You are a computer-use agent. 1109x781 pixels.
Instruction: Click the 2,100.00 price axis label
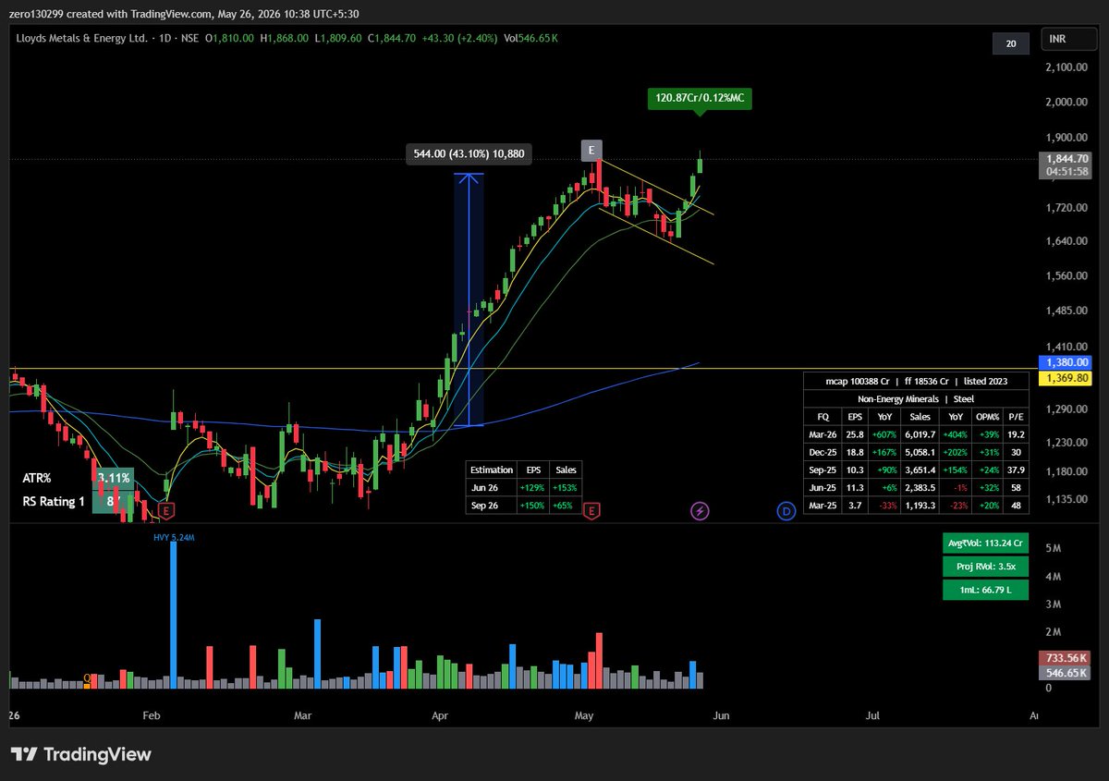click(1067, 67)
